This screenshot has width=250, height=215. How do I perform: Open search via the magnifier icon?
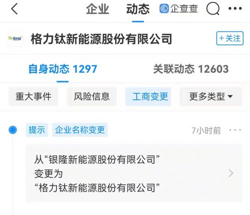pos(213,9)
